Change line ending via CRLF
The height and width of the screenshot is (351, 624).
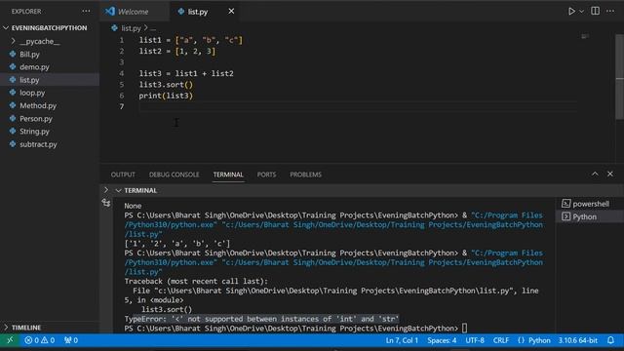[500, 340]
